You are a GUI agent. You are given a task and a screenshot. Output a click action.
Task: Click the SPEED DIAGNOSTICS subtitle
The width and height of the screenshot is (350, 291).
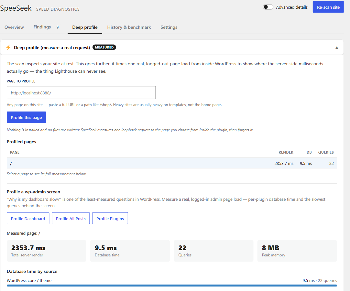58,9
